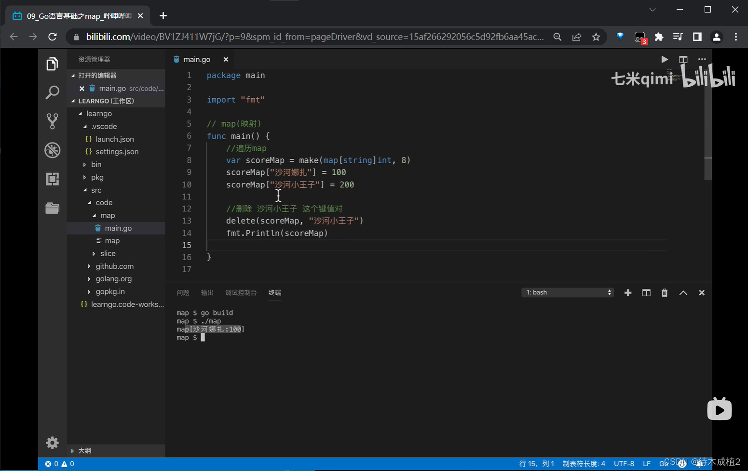
Task: Close main.go in open editors list
Action: [x=82, y=89]
